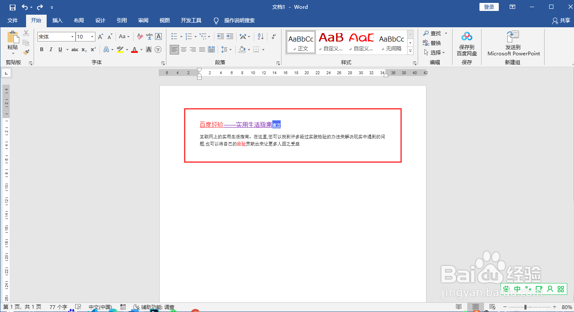Increase paragraph indent
Screen dimensions: 574x312
tap(229, 37)
